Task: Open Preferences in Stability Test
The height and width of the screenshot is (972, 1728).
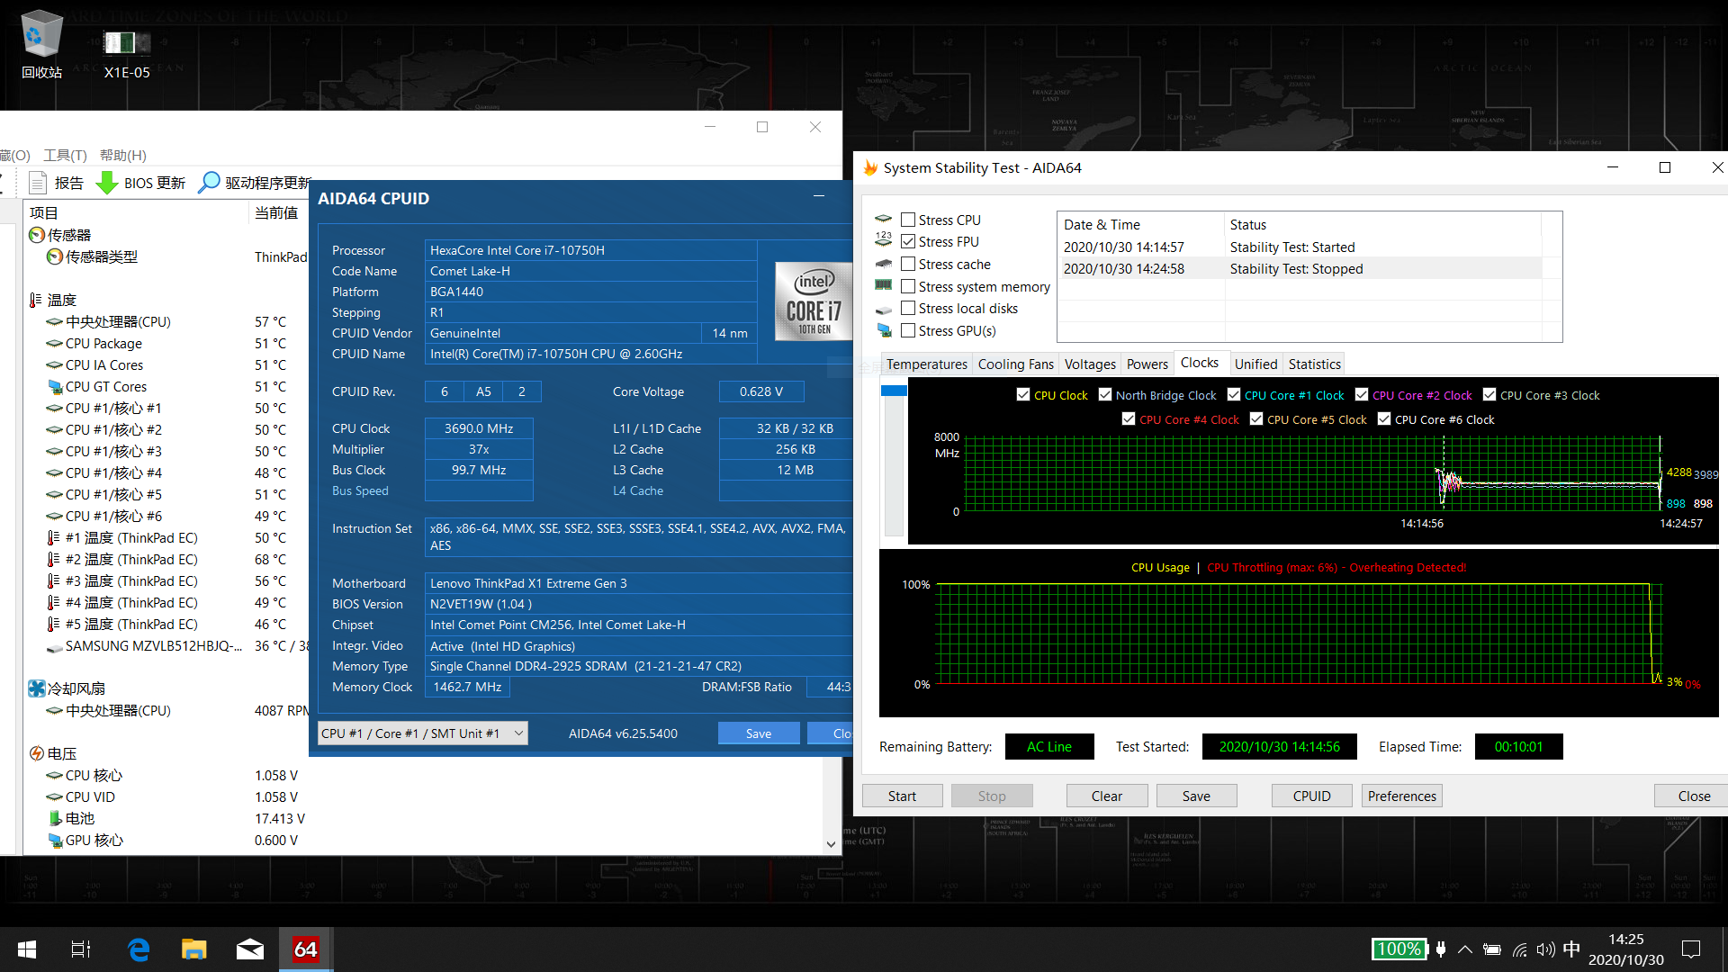Action: (1401, 796)
